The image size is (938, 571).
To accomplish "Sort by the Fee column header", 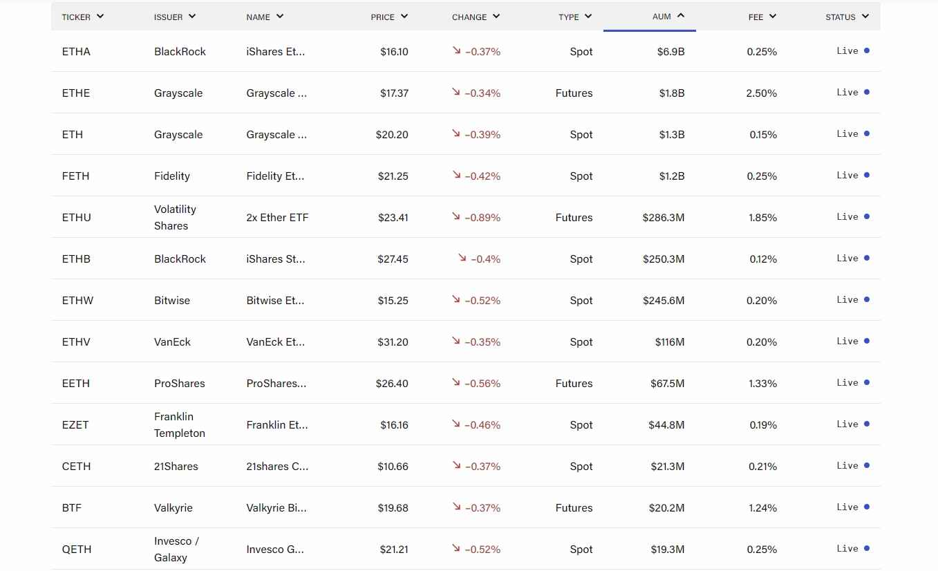I will 762,17.
